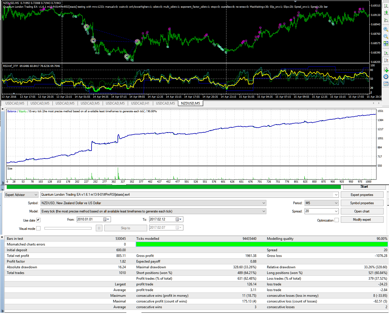Select the Long positions value 521 (60.84%)
389x315 pixels.
coord(378,273)
